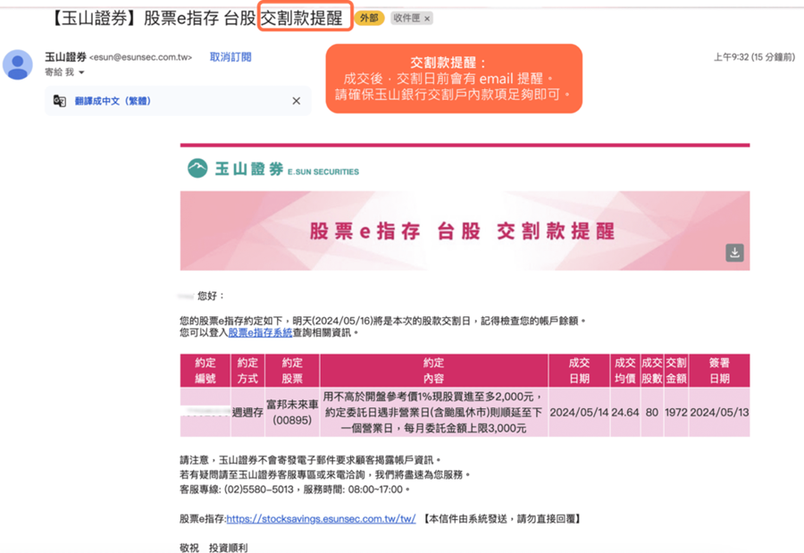Remove the 收件匣 label with its x
The width and height of the screenshot is (804, 553).
[x=427, y=19]
